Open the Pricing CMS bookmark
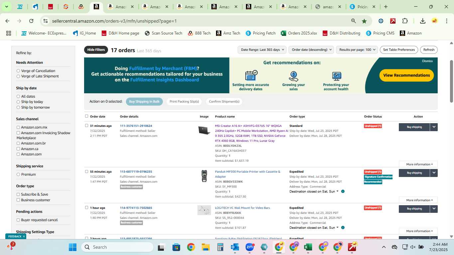The height and width of the screenshot is (255, 454). tap(380, 33)
